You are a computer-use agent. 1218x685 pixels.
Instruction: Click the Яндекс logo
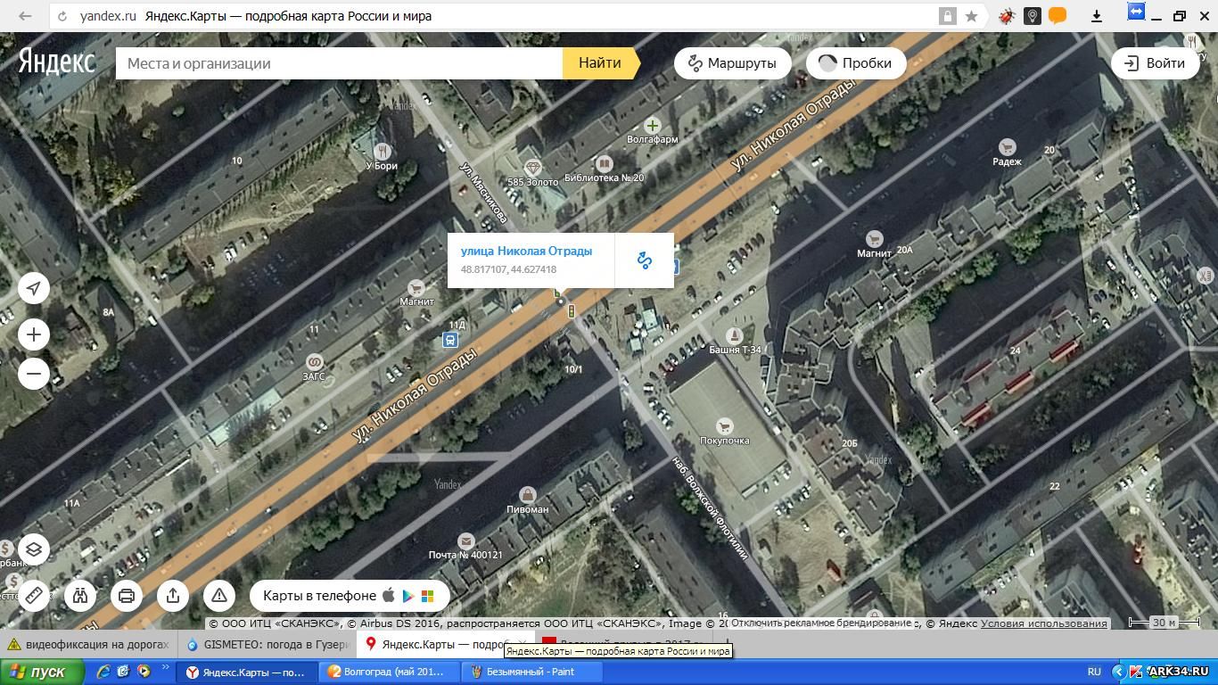click(x=56, y=61)
